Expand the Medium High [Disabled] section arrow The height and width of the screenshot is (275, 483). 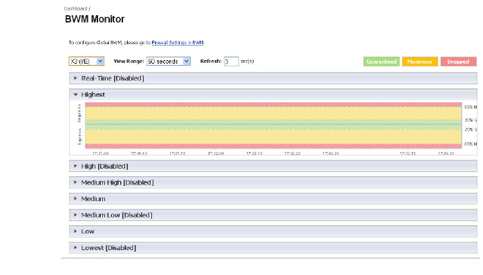[x=75, y=182]
